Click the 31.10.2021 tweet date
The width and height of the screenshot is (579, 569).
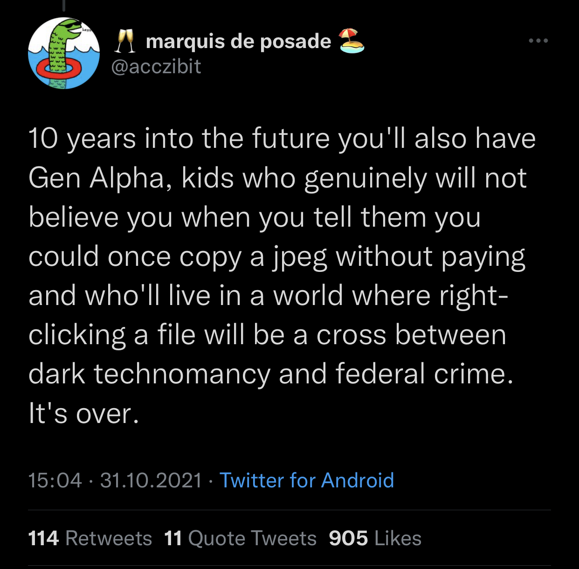(x=151, y=480)
